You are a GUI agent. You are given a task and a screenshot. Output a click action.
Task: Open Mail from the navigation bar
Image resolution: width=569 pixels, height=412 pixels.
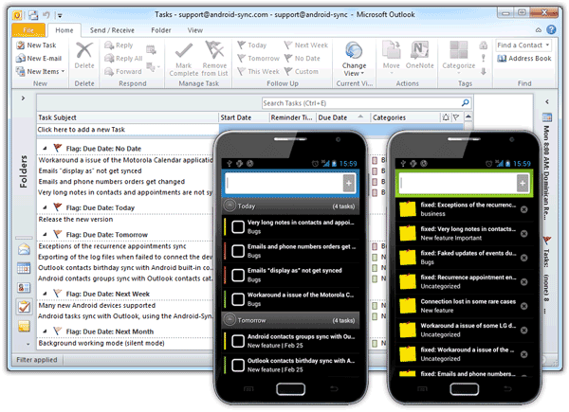click(24, 249)
